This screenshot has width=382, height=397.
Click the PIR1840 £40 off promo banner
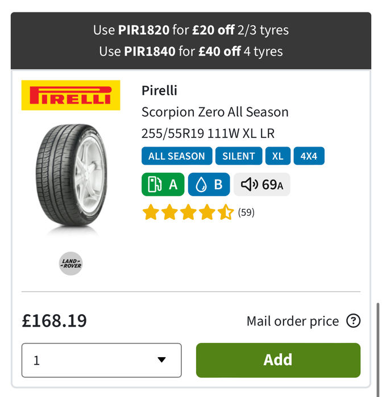coord(191,51)
